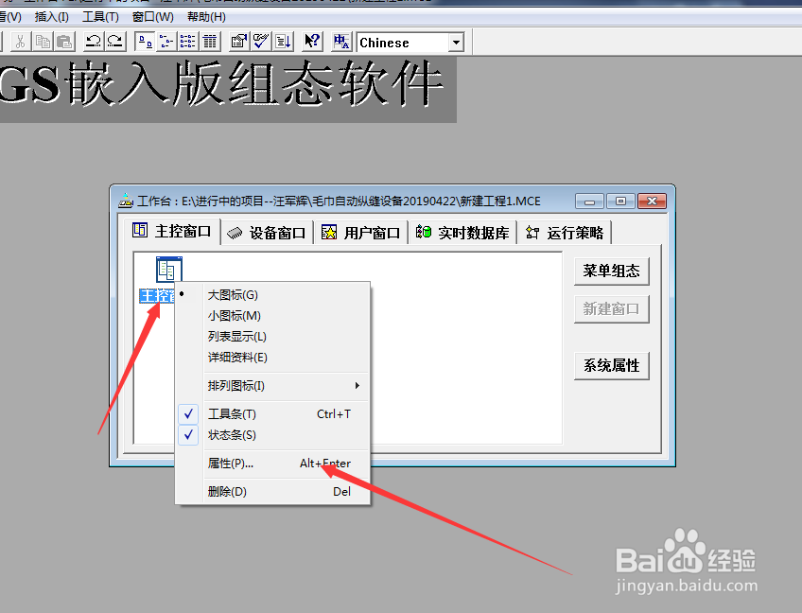Image resolution: width=802 pixels, height=613 pixels.
Task: Toggle 状态条(S) status bar visibility
Action: tap(272, 435)
